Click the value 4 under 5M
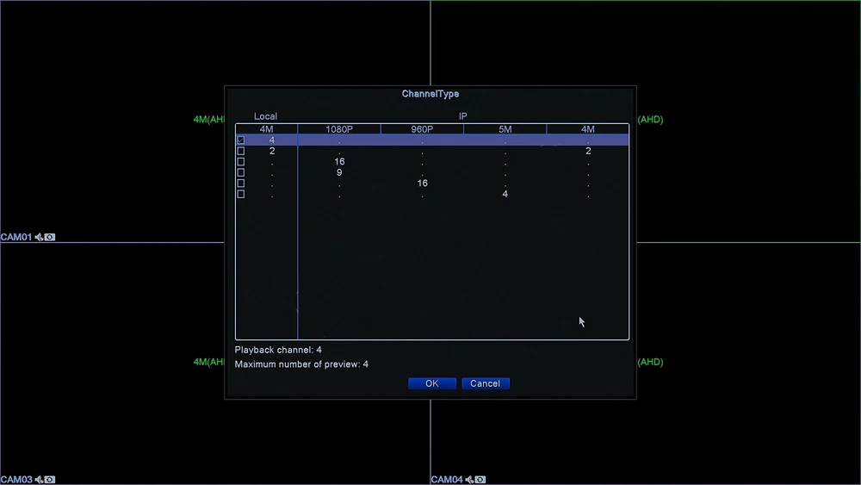Image resolution: width=861 pixels, height=485 pixels. (x=505, y=194)
